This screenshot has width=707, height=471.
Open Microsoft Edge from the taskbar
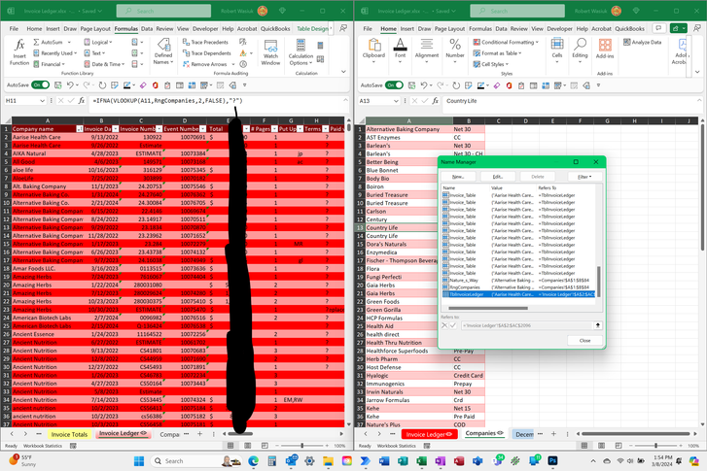click(x=253, y=461)
